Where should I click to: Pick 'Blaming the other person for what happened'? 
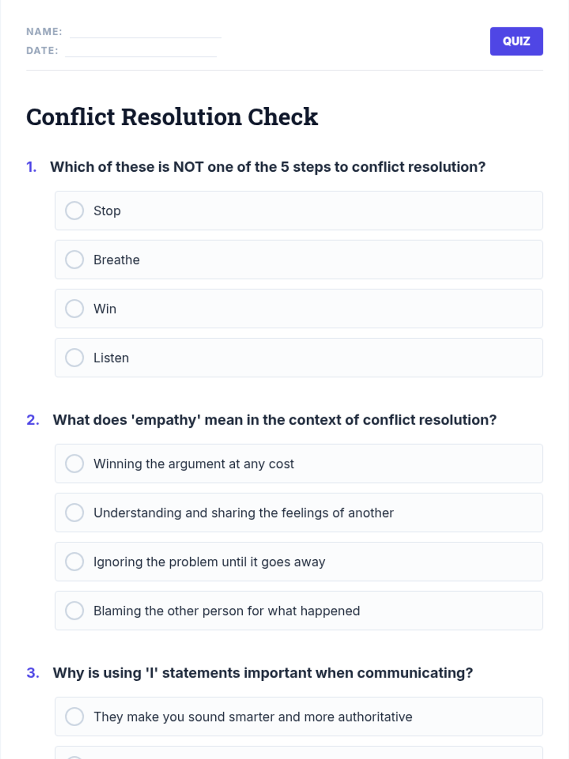[74, 611]
